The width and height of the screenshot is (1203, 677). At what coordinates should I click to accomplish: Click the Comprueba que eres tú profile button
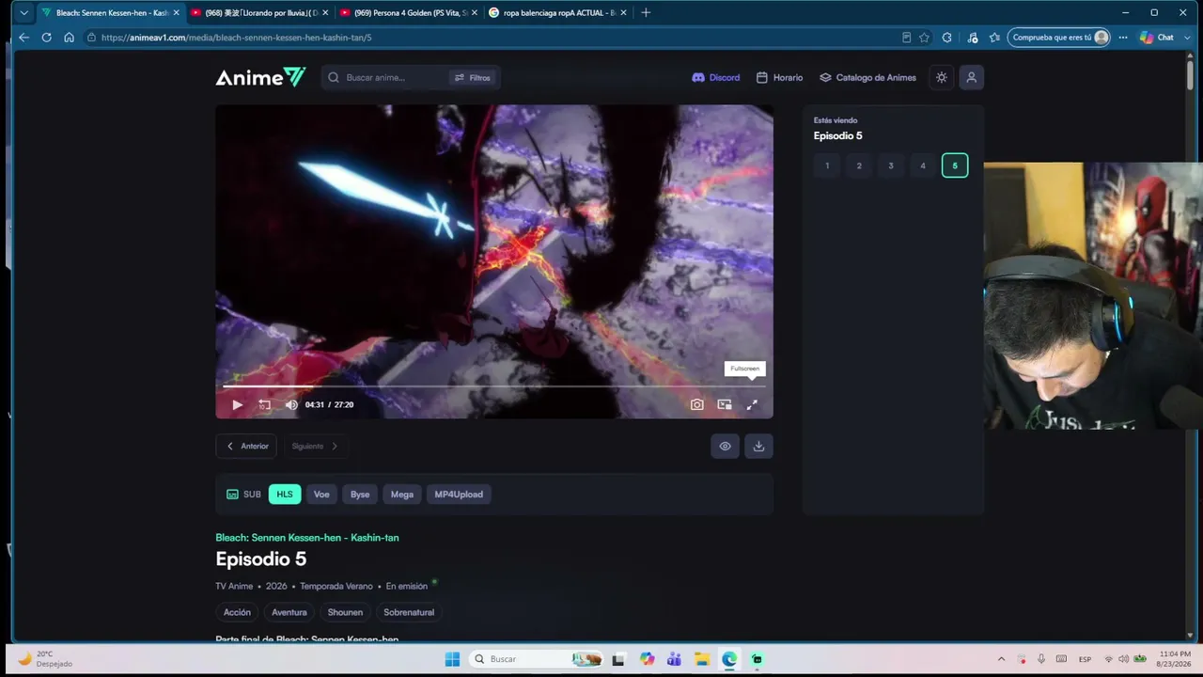pos(1060,38)
